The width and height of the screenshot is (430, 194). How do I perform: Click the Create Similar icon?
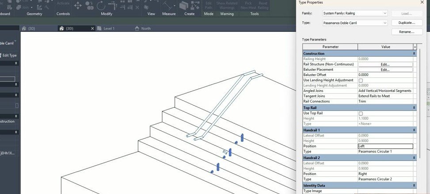[184, 5]
